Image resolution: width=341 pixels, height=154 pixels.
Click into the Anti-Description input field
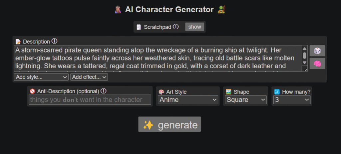[90, 100]
